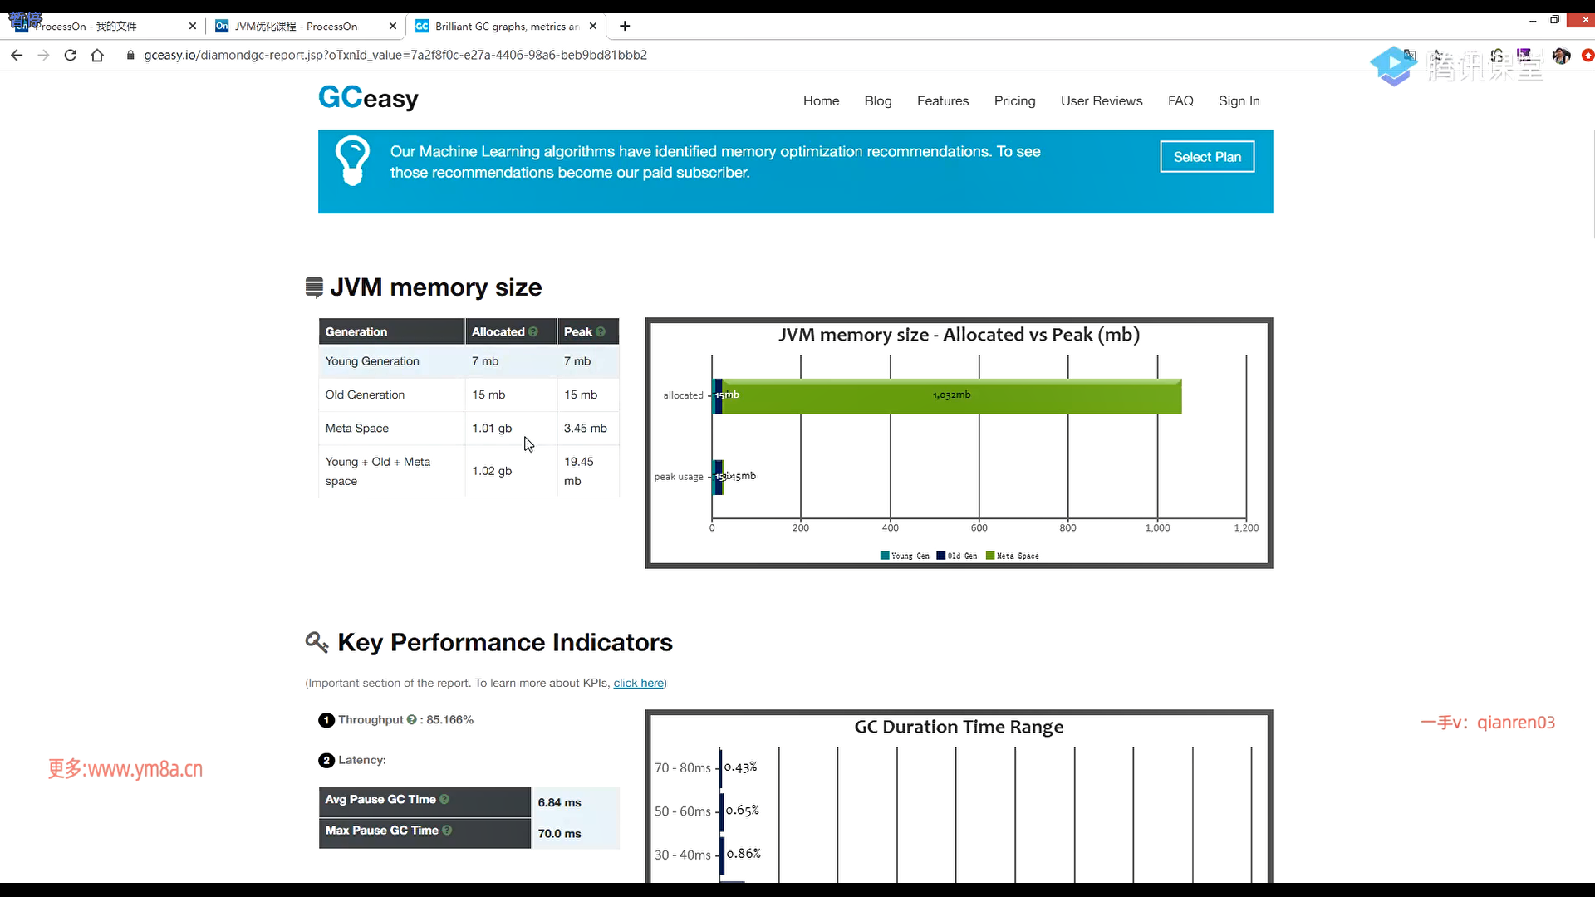Open a new browser tab

pyautogui.click(x=625, y=26)
